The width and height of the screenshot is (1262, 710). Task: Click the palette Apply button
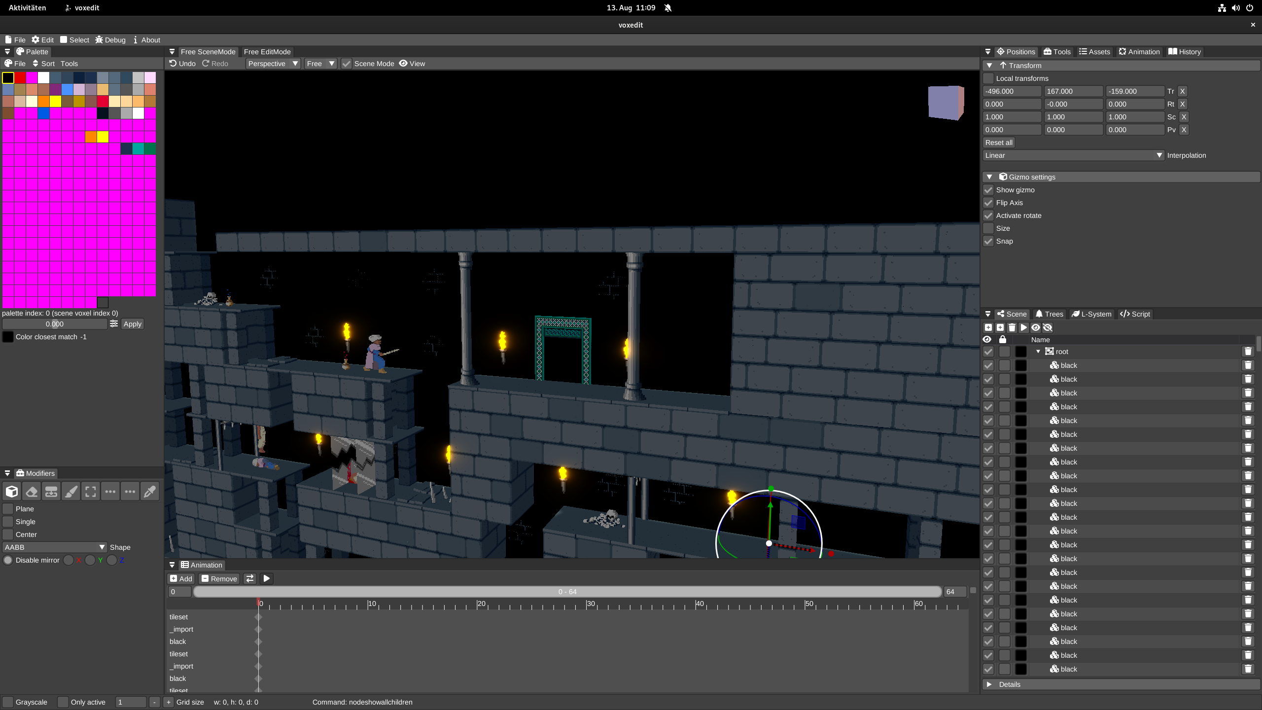tap(132, 324)
